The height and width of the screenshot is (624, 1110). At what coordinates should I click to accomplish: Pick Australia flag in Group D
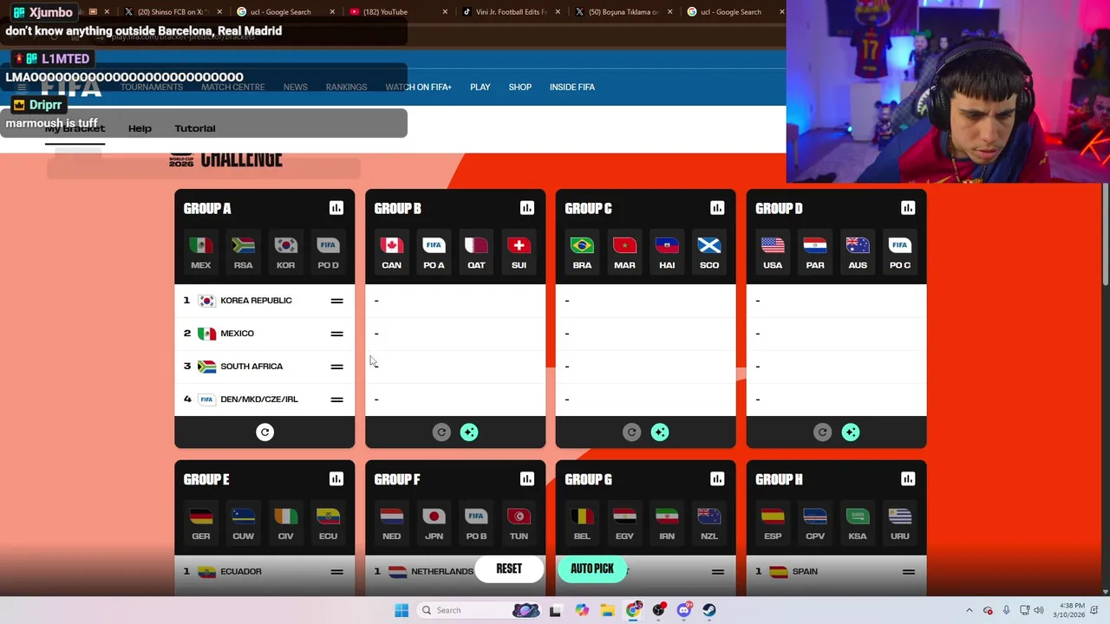tap(858, 251)
